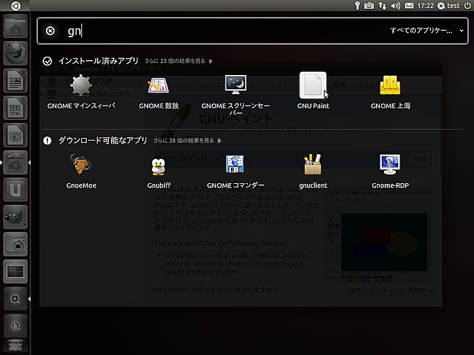Expand さらに 38 個の結果を見る
The height and width of the screenshot is (355, 474).
tap(187, 141)
